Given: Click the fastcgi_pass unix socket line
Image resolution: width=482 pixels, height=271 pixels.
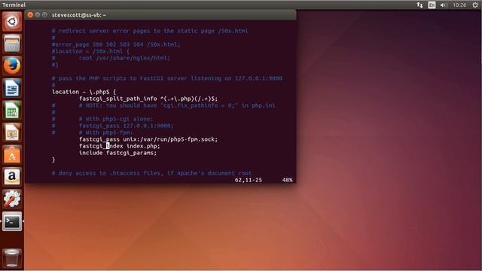Looking at the screenshot, I should 148,139.
